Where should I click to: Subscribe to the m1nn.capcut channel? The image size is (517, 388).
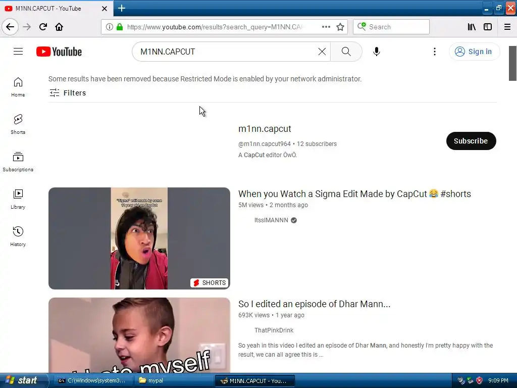click(x=471, y=141)
